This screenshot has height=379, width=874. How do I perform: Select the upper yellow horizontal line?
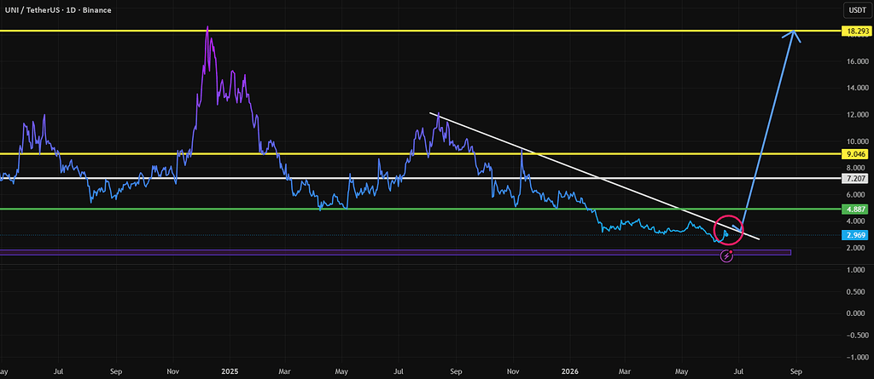point(421,32)
